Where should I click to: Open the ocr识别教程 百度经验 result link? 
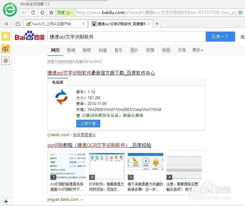coord(99,145)
